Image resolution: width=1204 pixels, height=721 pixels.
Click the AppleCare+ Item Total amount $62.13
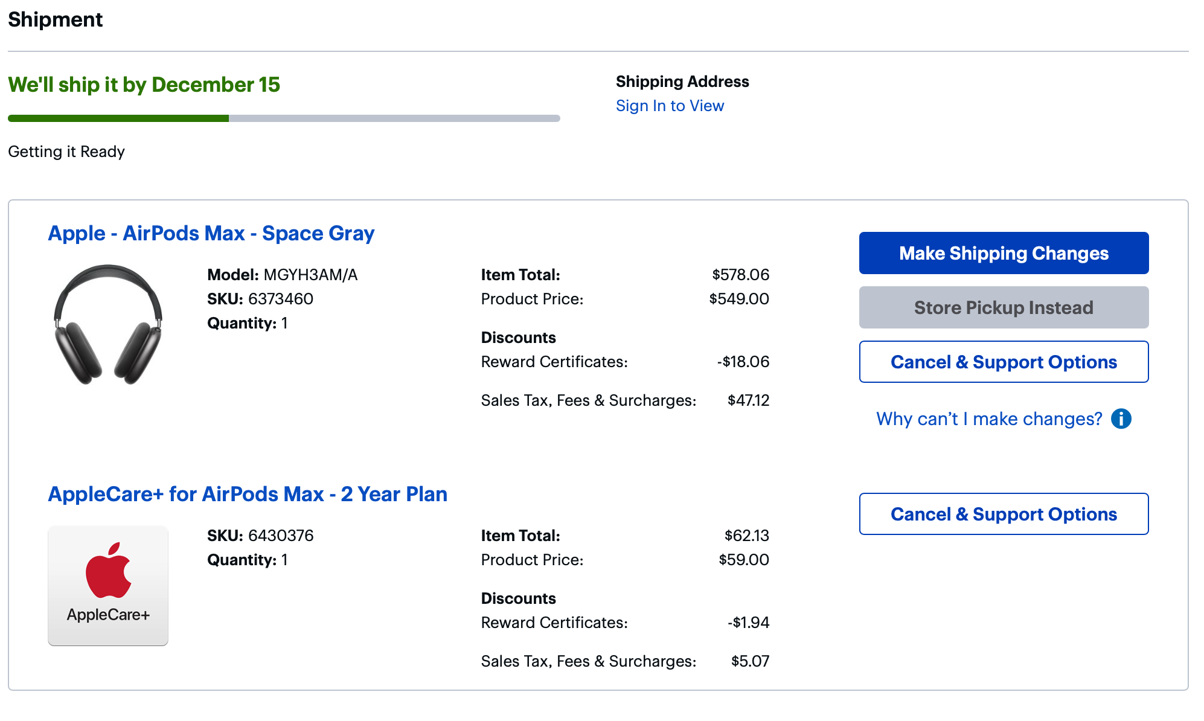coord(746,536)
